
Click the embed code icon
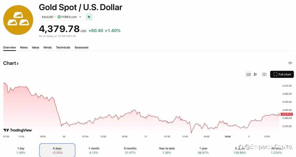pyautogui.click(x=290, y=63)
